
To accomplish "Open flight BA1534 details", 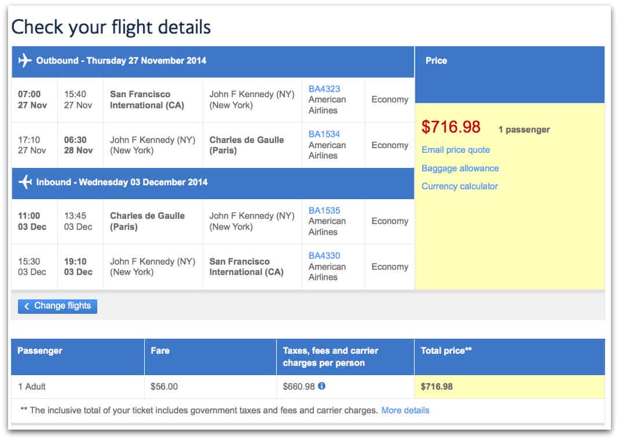I will [x=324, y=134].
